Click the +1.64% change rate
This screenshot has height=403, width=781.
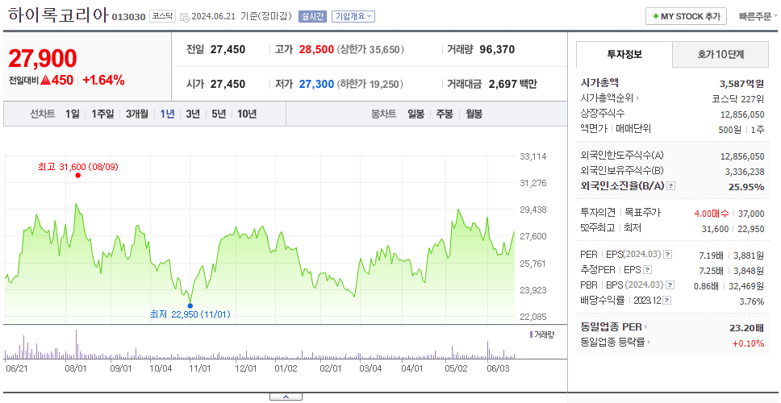[x=103, y=80]
